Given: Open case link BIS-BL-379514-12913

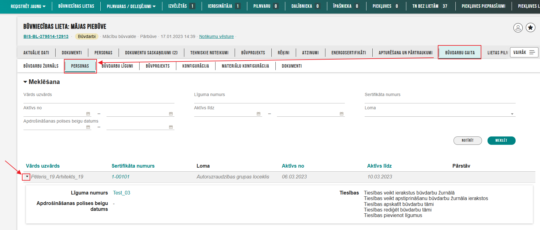Looking at the screenshot, I should [x=46, y=36].
